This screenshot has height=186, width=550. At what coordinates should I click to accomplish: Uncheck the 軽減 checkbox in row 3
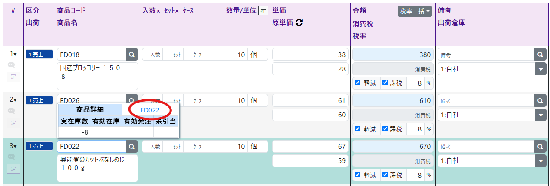[357, 175]
